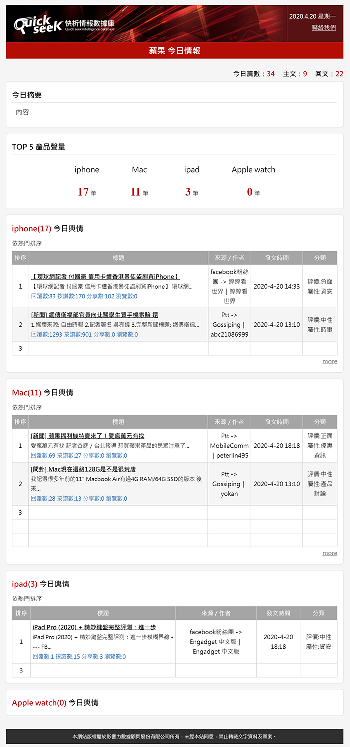Click more under the Mac table
The width and height of the screenshot is (350, 747).
(x=330, y=553)
